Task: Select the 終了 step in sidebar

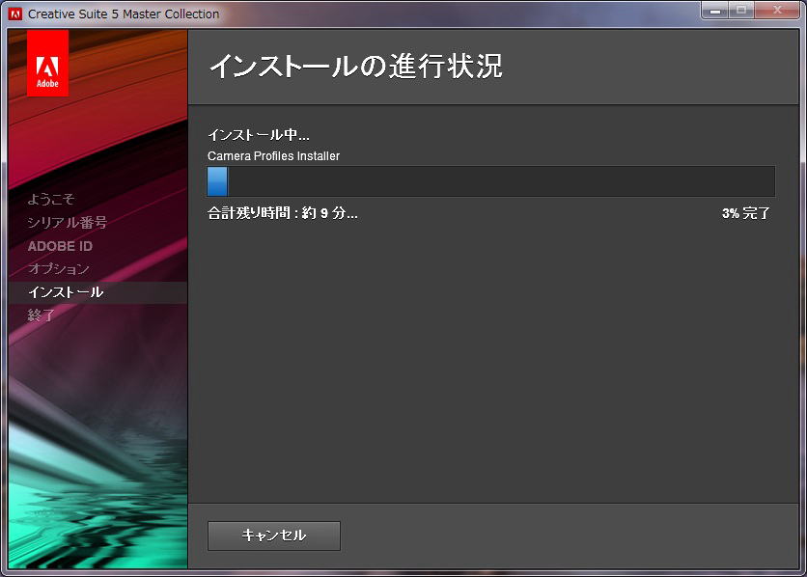Action: click(x=42, y=315)
